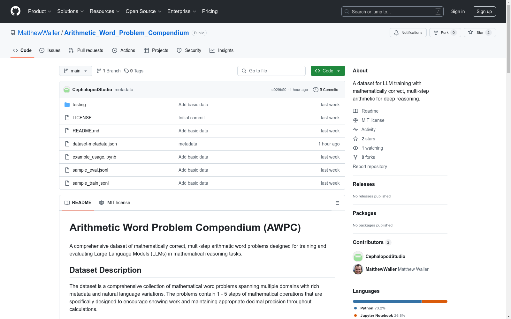Select the Code repository tab
Viewport: 511px width, 319px height.
click(x=22, y=50)
